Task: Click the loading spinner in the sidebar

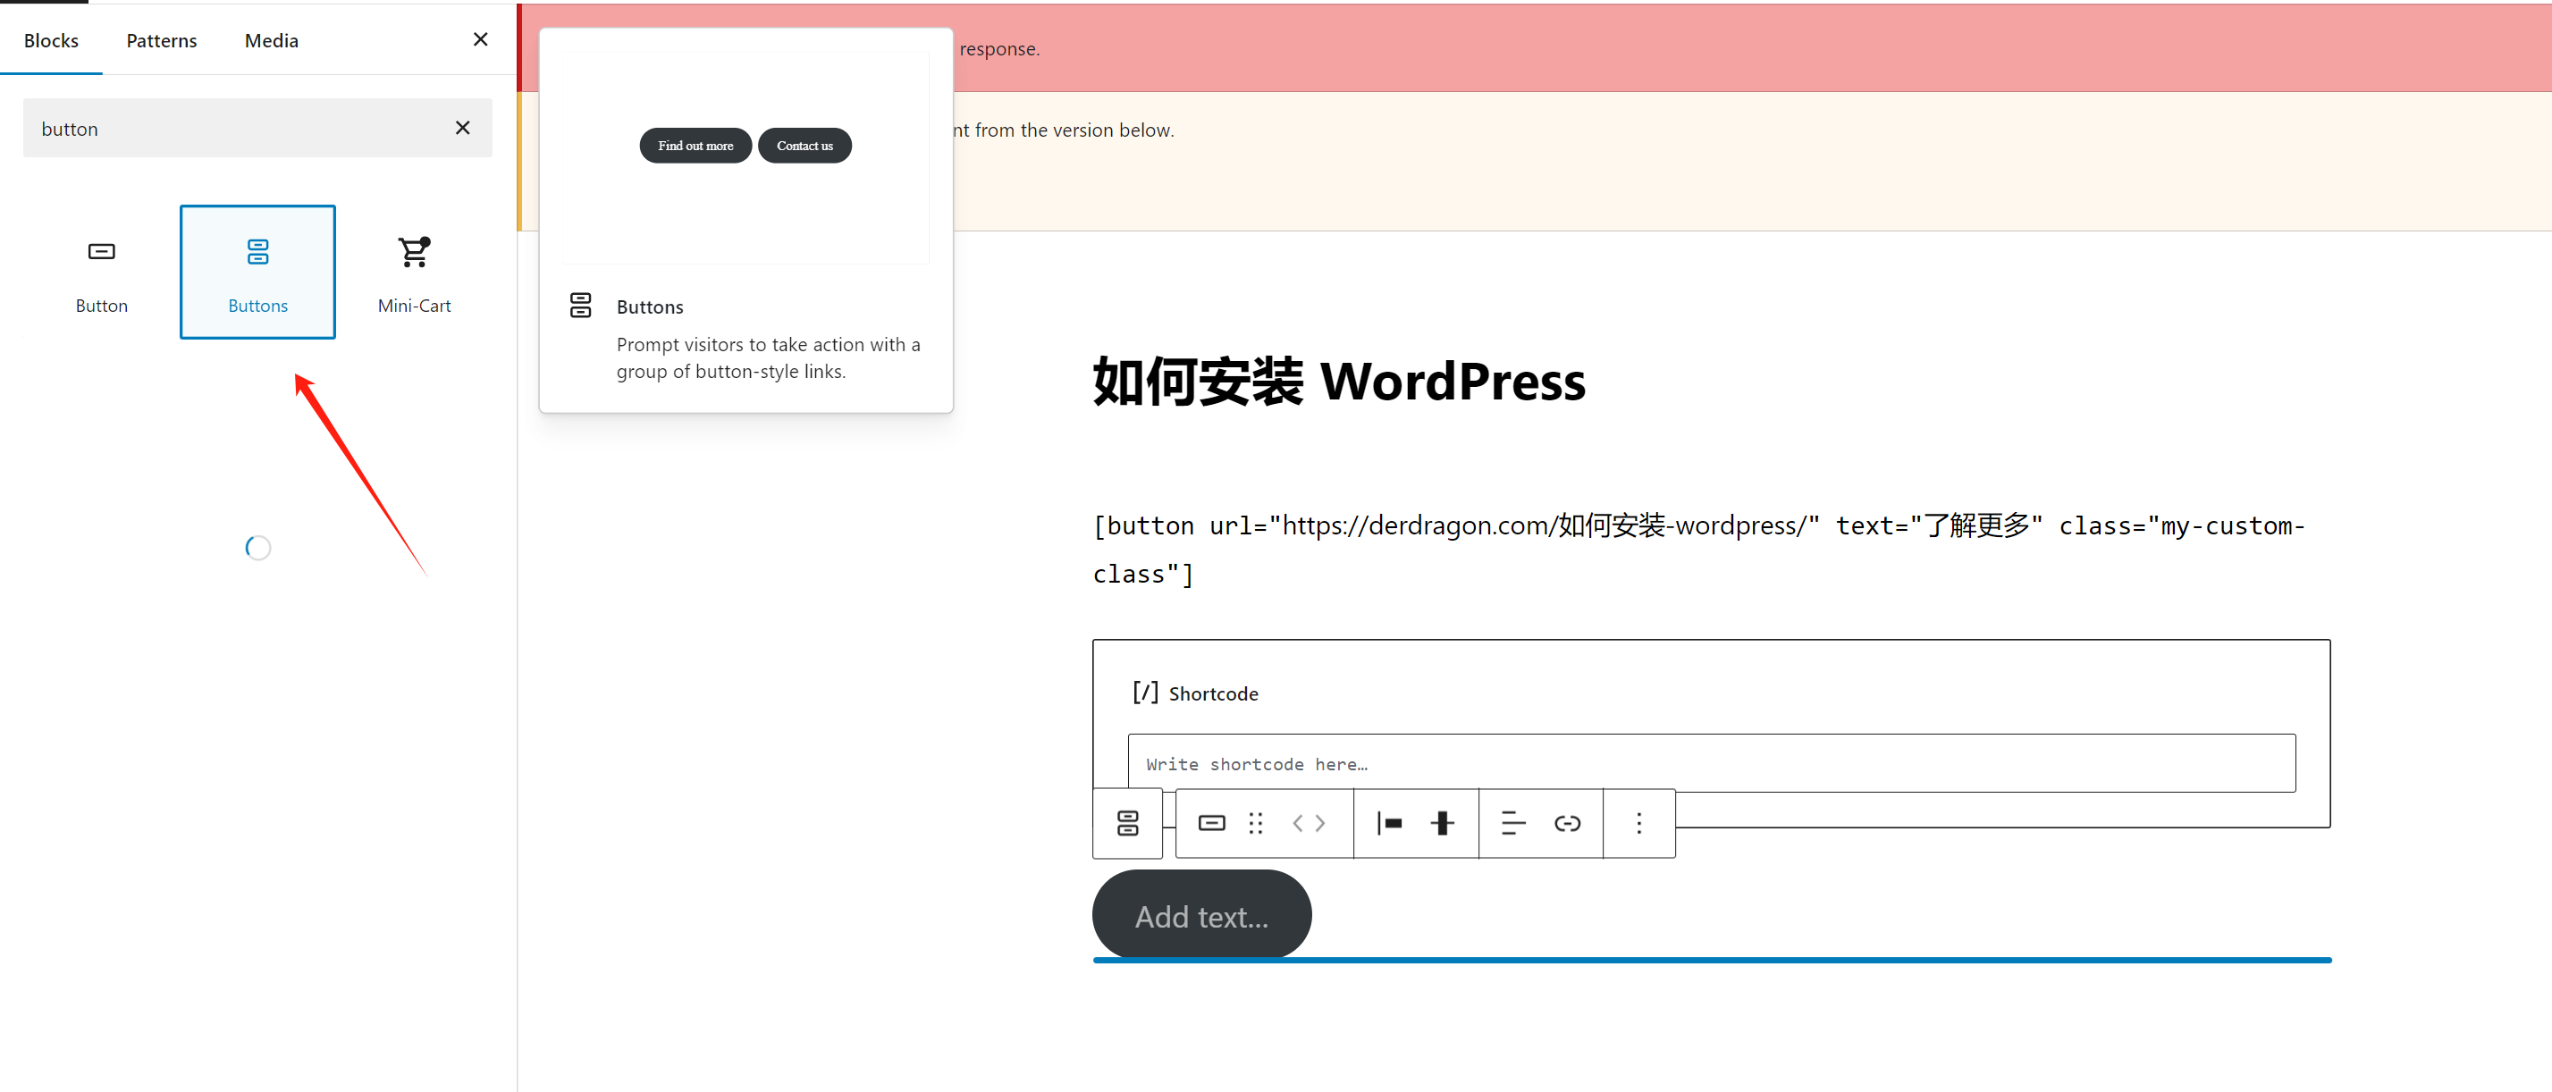Action: coord(257,547)
